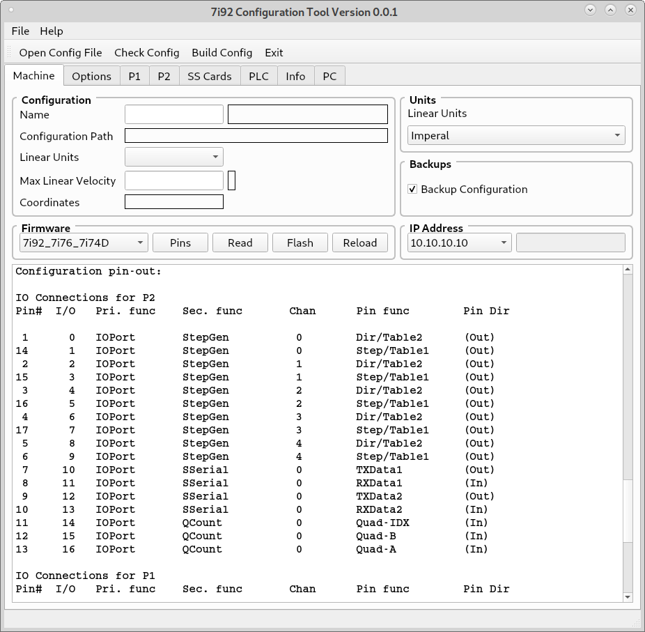Open the Help menu
Screen dimensions: 645x632
[52, 31]
